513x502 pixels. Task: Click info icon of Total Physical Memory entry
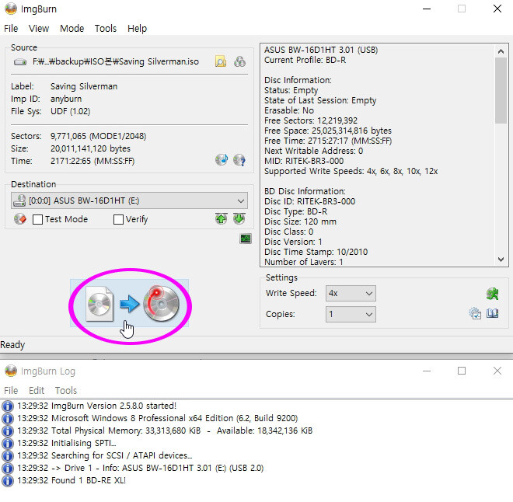pos(8,431)
